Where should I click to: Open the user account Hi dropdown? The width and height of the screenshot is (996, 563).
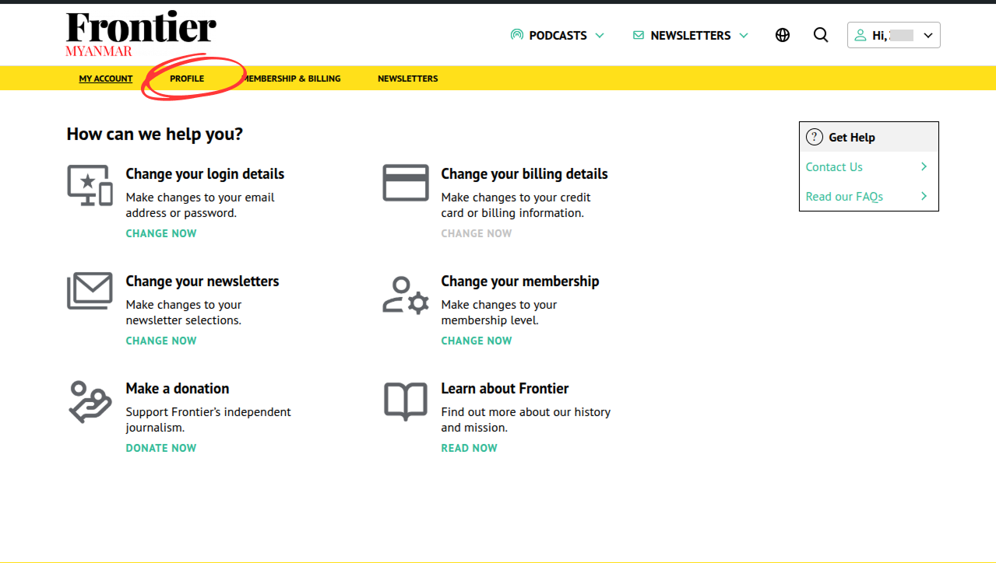pyautogui.click(x=893, y=35)
